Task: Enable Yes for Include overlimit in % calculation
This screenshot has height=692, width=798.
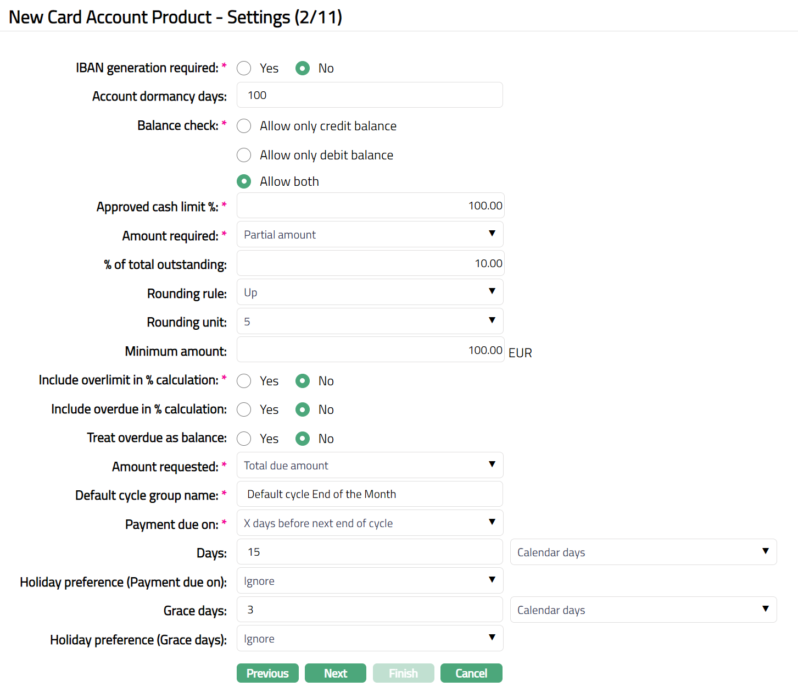Action: [244, 381]
